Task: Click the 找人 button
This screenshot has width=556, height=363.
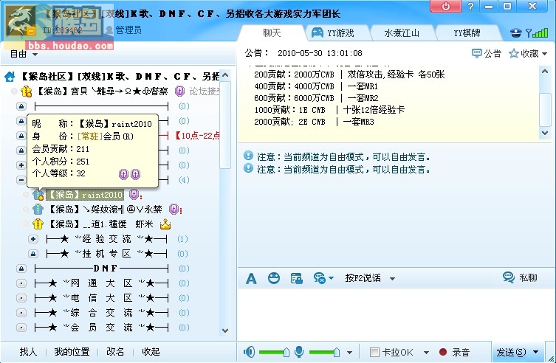Action: tap(28, 352)
